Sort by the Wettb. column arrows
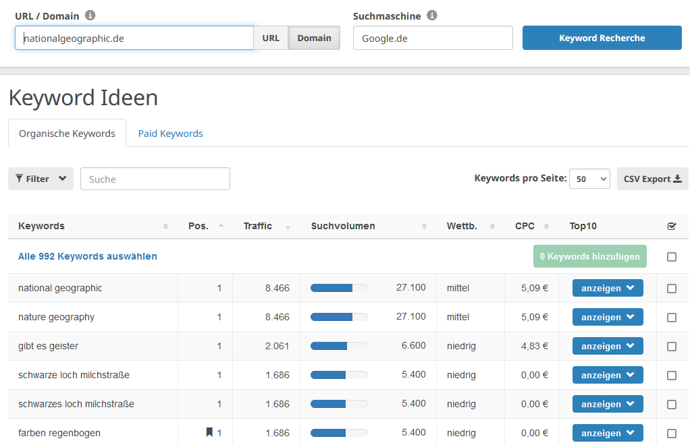This screenshot has width=690, height=445. pos(492,227)
